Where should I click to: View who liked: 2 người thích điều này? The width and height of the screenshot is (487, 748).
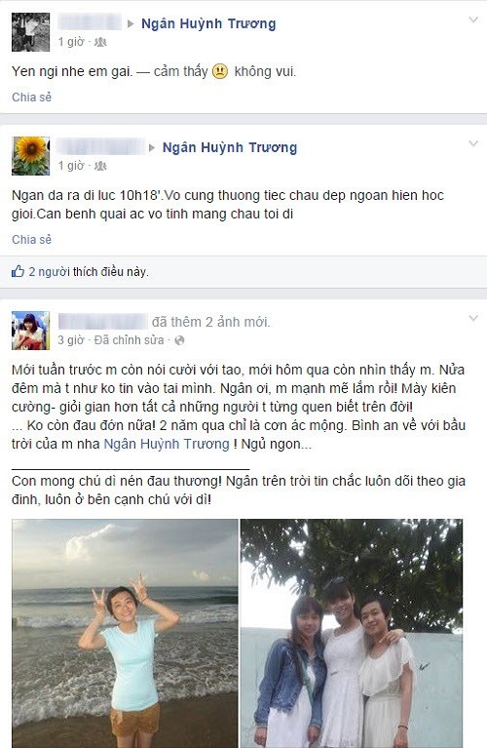[x=89, y=272]
